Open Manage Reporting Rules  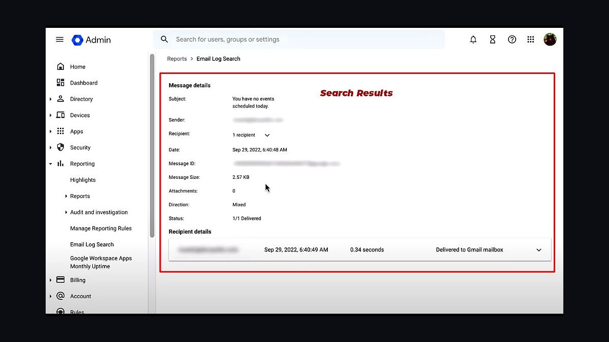101,229
